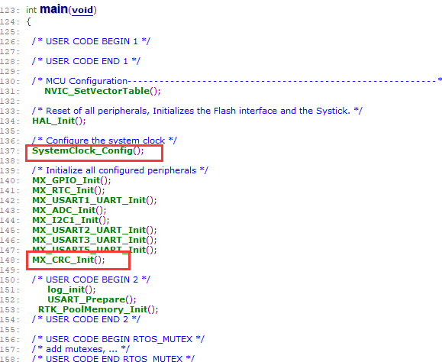442x362 pixels.
Task: Click the RTK_PoolMemory_Init() call
Action: [98, 309]
